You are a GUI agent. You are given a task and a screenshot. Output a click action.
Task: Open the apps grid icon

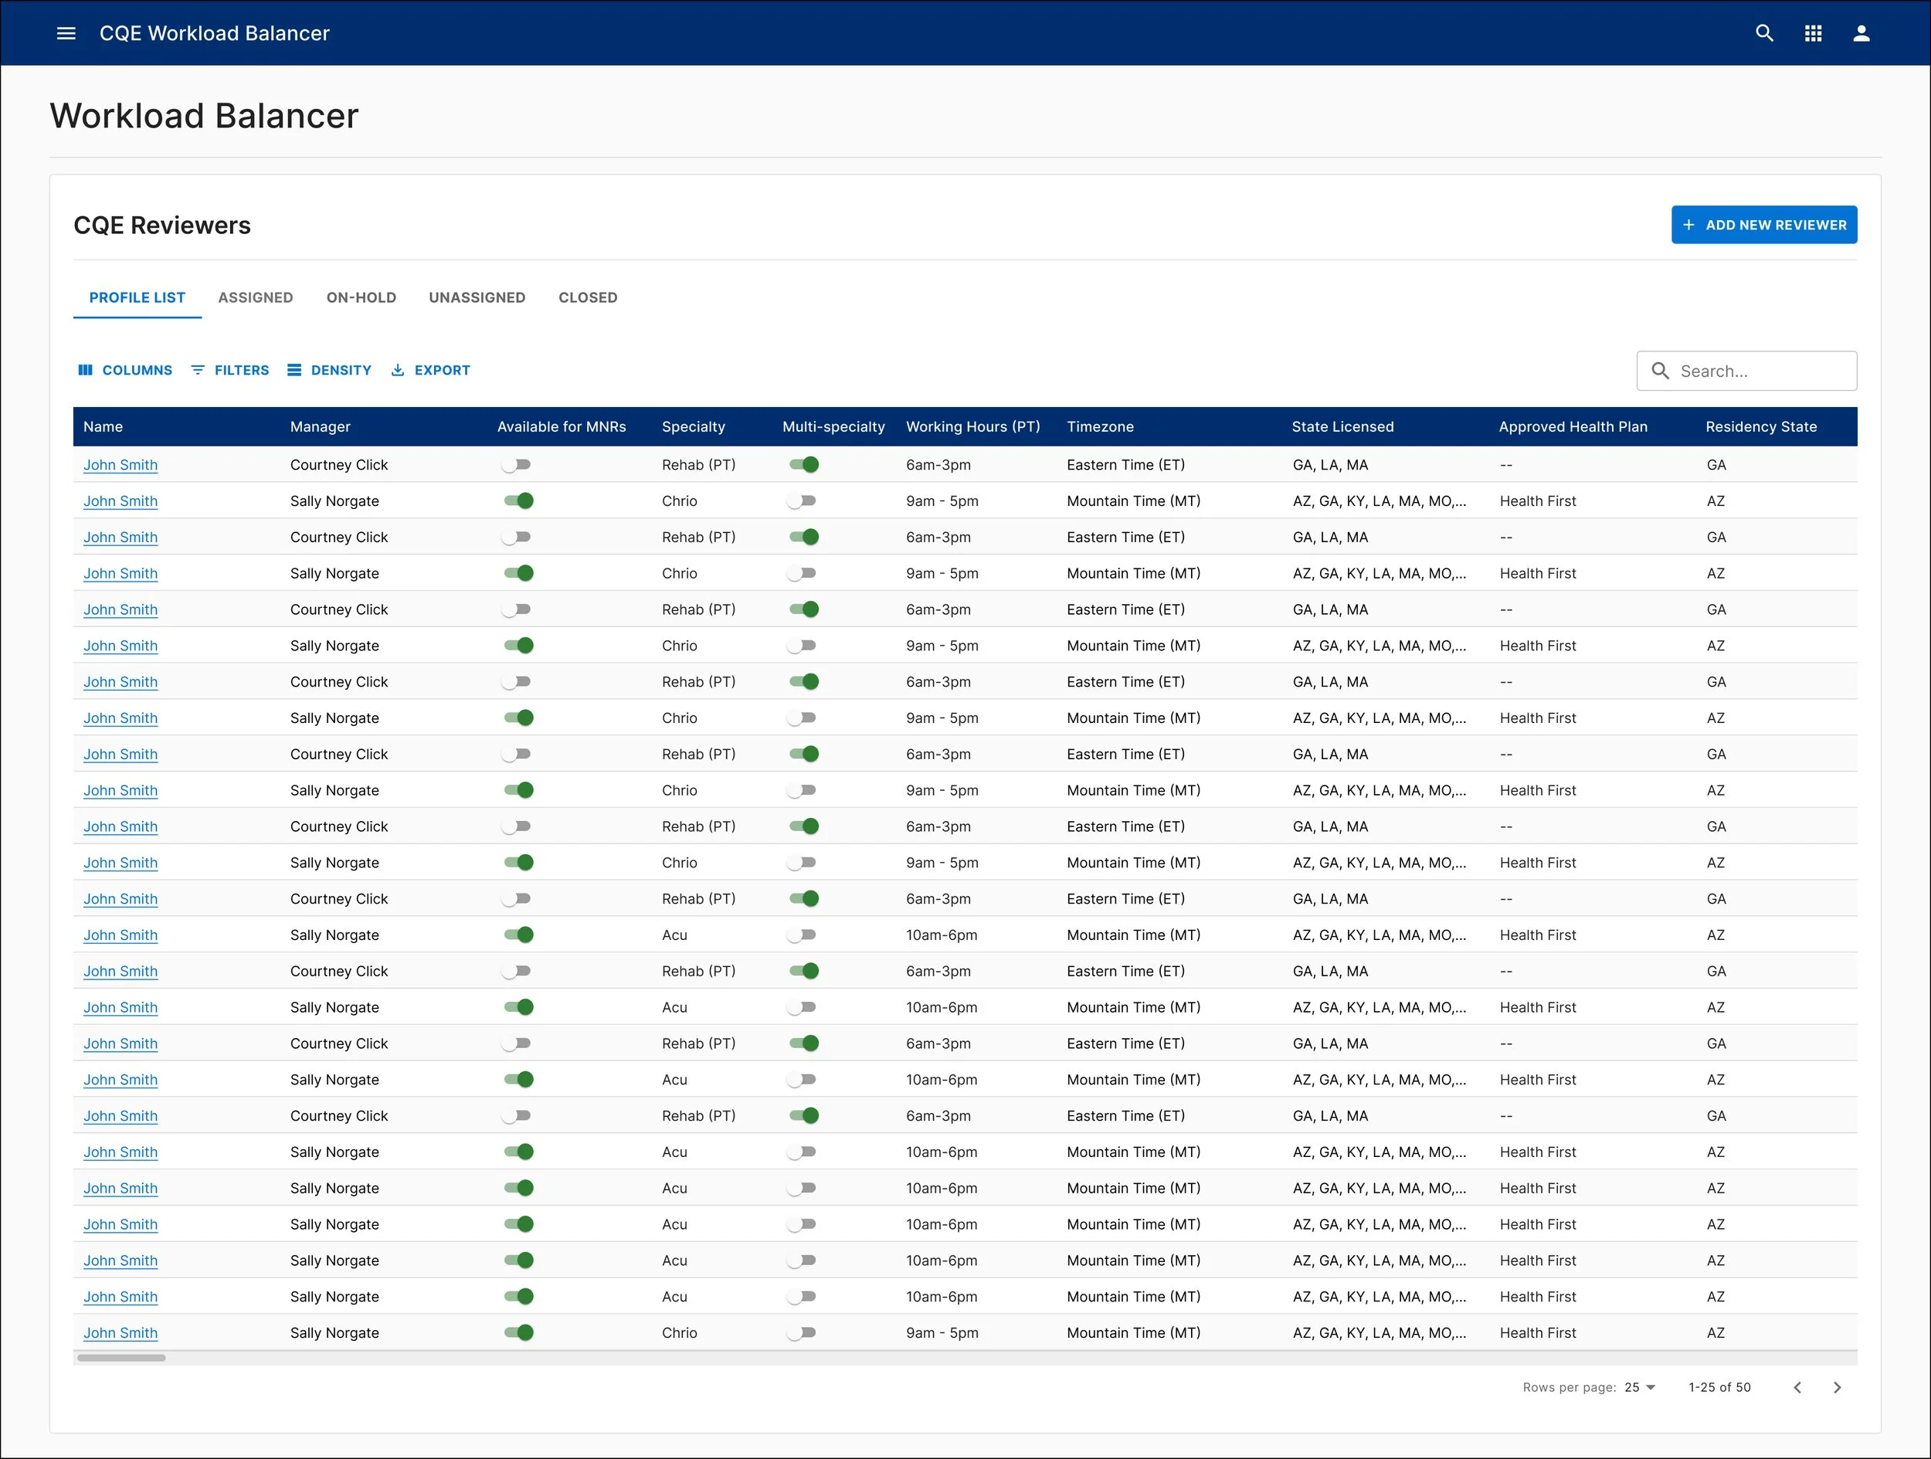click(x=1813, y=33)
